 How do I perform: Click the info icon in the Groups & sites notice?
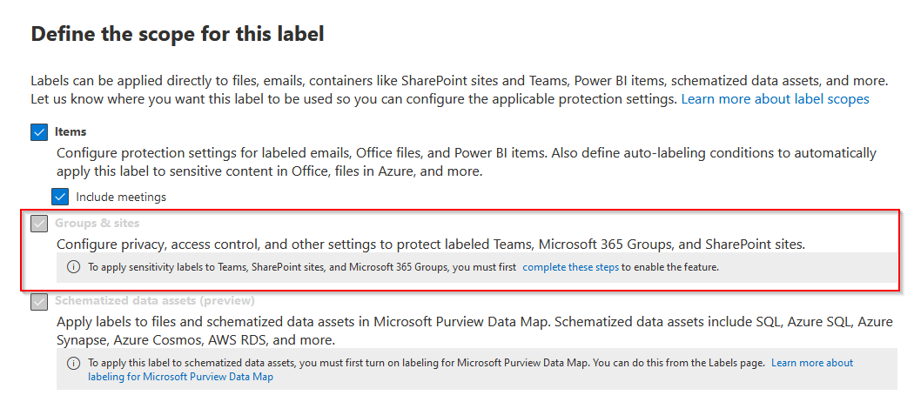coord(73,267)
